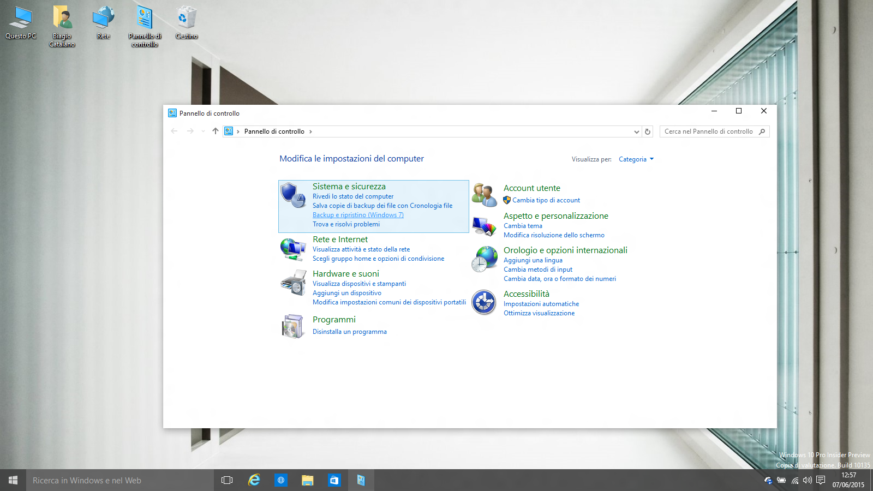Click the Ricerca in Windows search box
Screen dimensions: 873x491
(120, 480)
